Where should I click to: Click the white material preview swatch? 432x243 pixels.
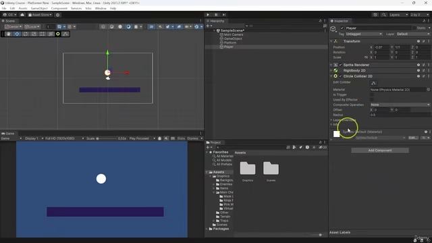click(x=336, y=134)
